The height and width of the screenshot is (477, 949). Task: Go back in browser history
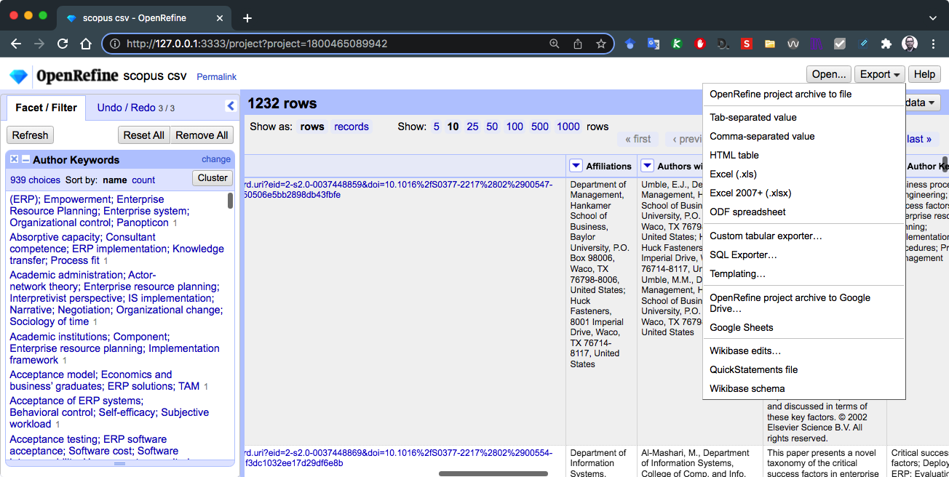pyautogui.click(x=16, y=44)
